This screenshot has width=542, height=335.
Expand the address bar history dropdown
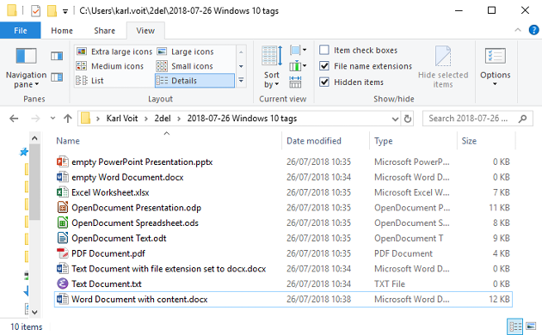pos(395,119)
